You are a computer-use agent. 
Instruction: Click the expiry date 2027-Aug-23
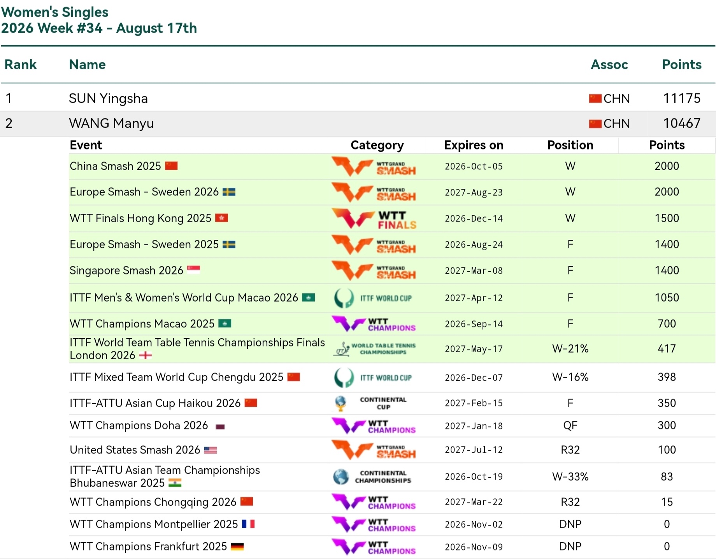tap(474, 193)
